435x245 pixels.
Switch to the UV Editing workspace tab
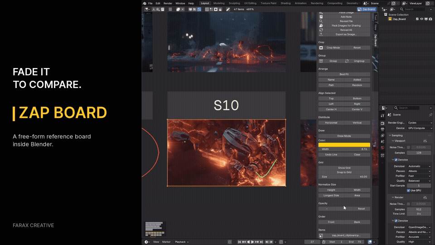[x=250, y=3]
